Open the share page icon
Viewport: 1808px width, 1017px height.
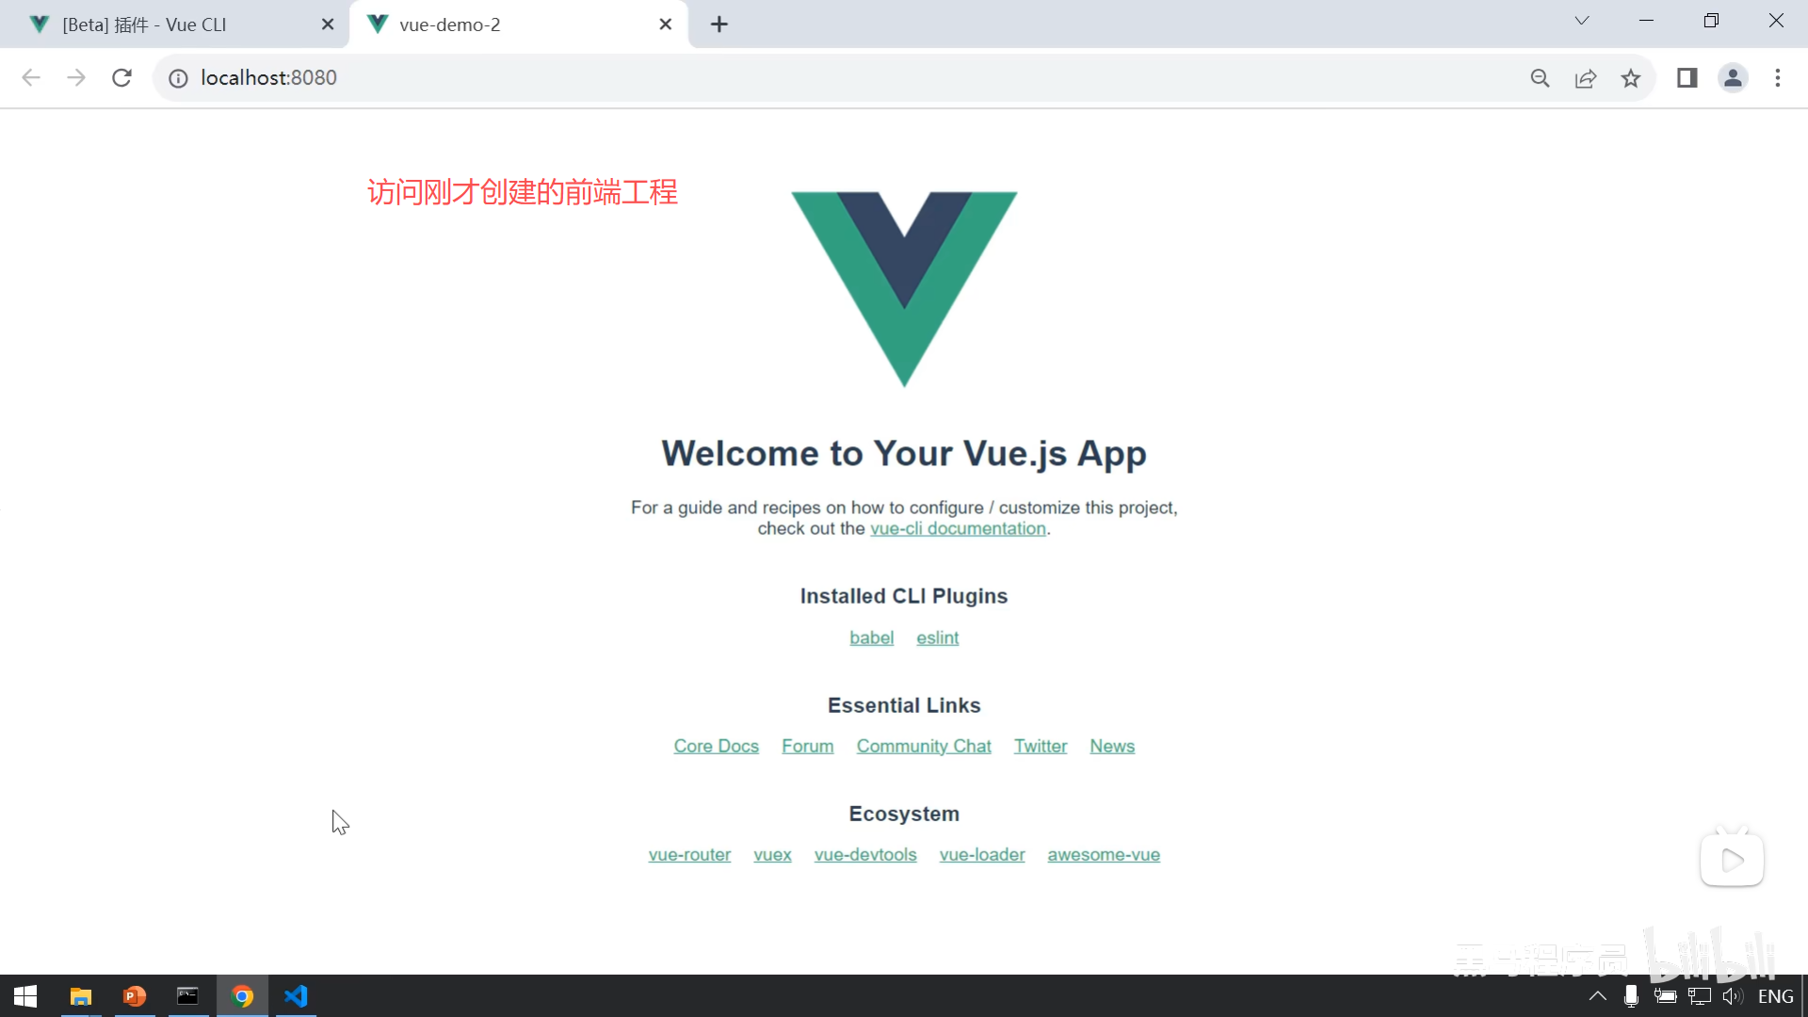[1586, 78]
